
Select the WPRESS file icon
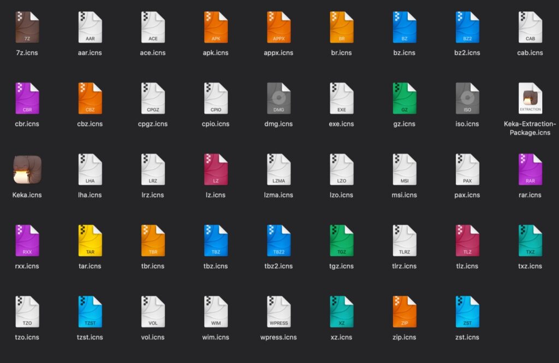(279, 312)
